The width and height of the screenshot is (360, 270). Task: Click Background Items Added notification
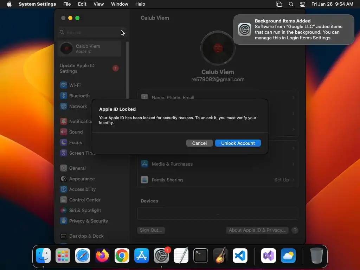(294, 30)
